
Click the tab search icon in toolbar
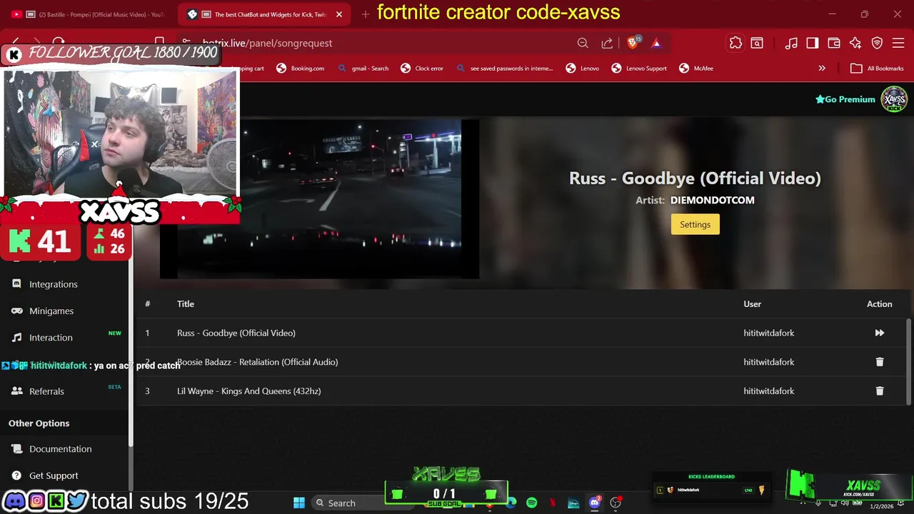[757, 43]
